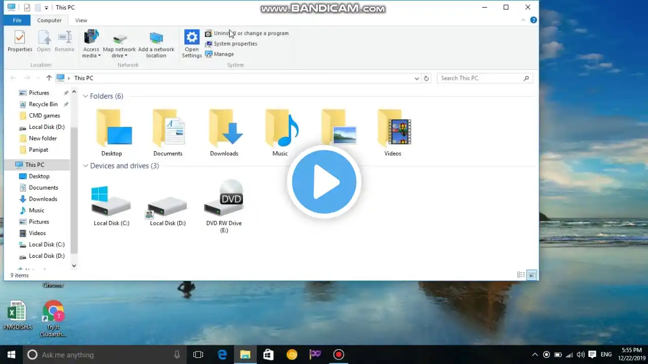Switch to details view layout icon
Image resolution: width=648 pixels, height=364 pixels.
tap(521, 275)
